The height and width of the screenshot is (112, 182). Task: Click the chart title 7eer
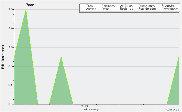click(30, 5)
